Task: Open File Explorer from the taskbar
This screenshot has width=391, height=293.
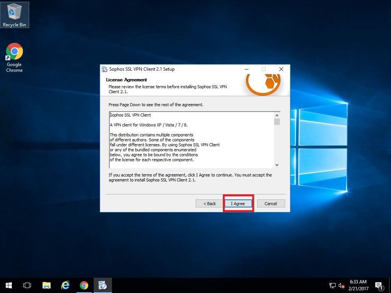Action: 46,285
